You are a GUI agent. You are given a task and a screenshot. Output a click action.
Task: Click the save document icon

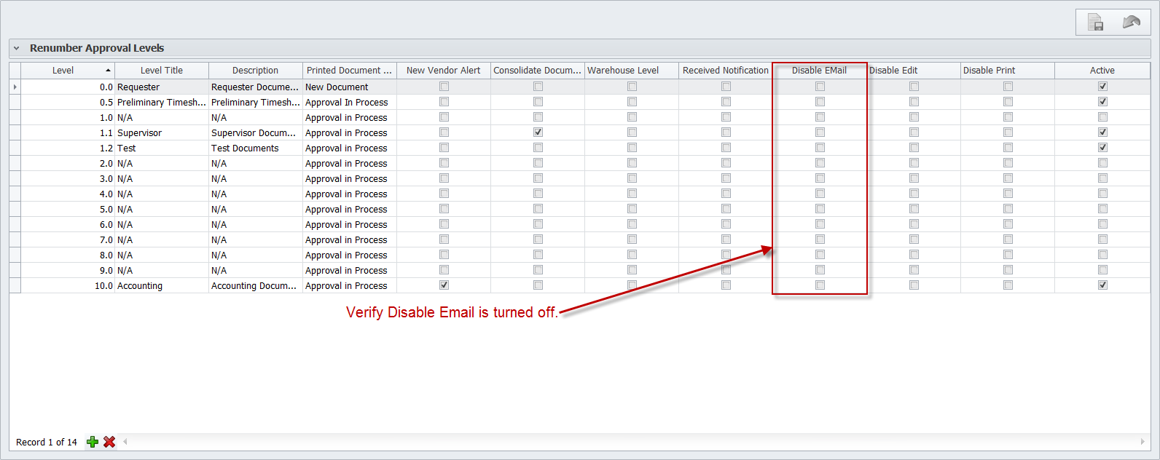1095,23
